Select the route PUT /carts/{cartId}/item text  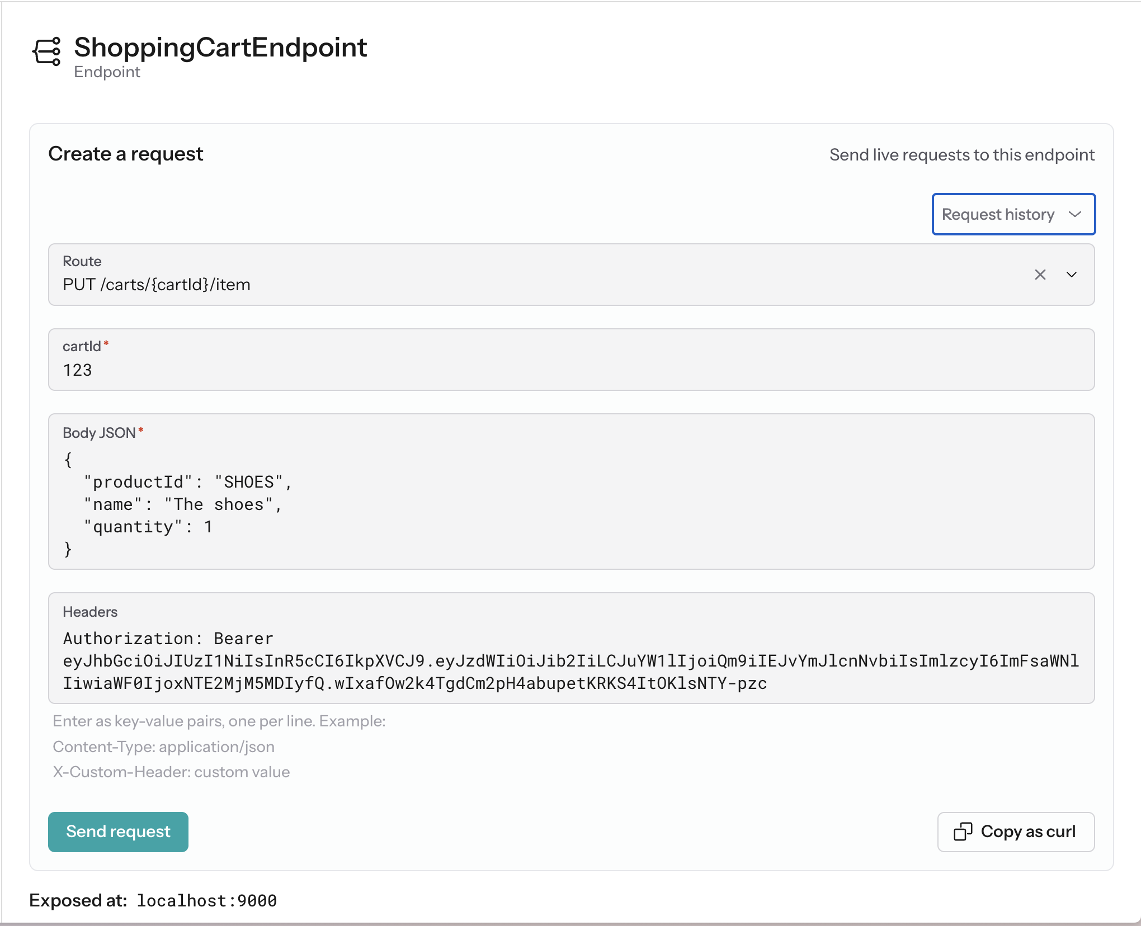coord(157,284)
